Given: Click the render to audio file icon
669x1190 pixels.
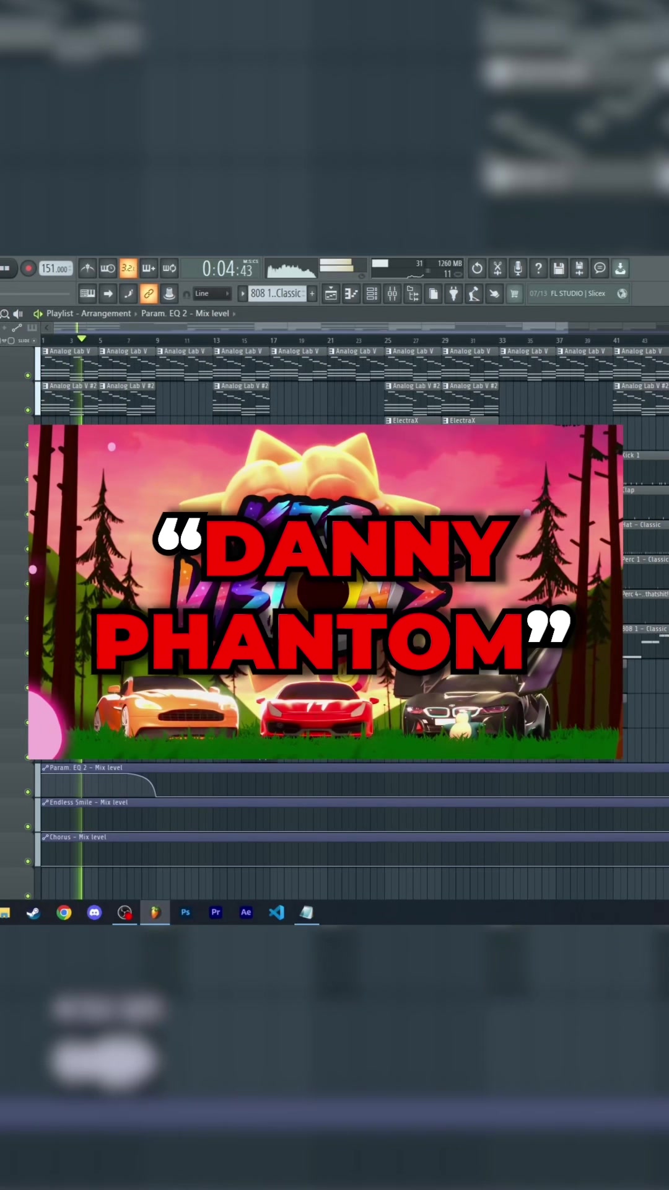Looking at the screenshot, I should tap(579, 268).
